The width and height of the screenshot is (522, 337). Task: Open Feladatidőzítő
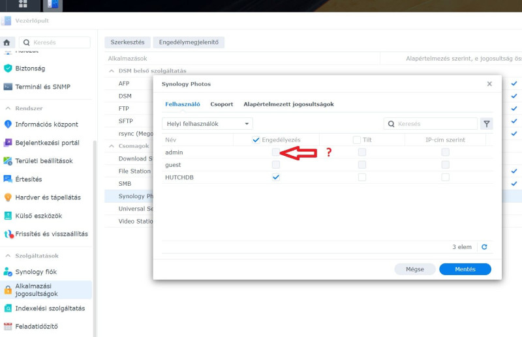coord(31,327)
